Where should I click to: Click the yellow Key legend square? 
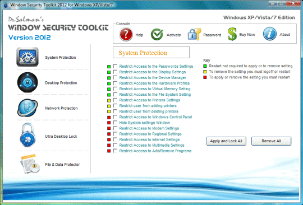click(x=205, y=72)
